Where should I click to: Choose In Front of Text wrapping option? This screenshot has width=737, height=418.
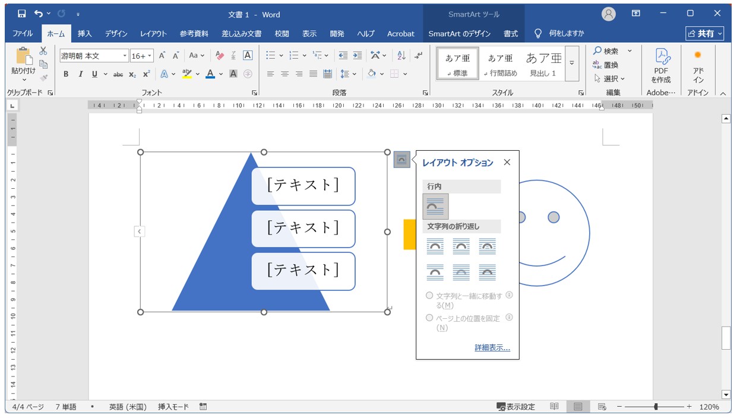point(487,273)
